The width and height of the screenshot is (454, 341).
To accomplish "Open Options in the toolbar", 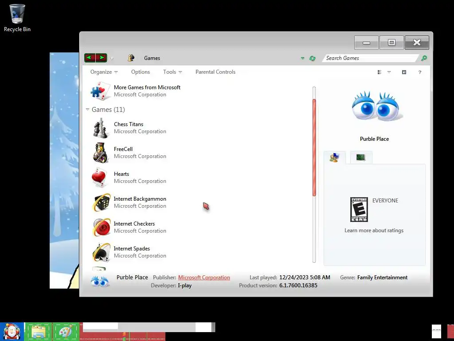I will pos(141,72).
